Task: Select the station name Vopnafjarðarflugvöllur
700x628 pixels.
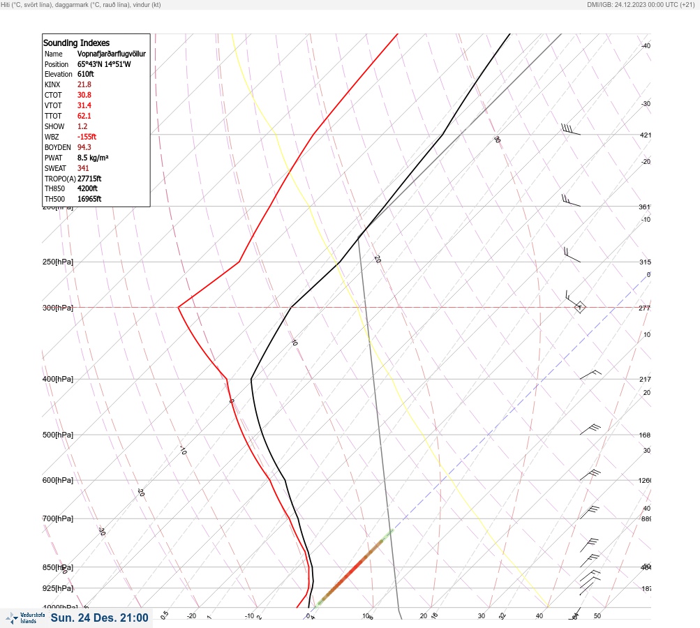Action: (x=112, y=54)
